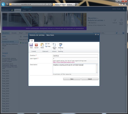Image resolution: width=128 pixels, height=114 pixels.
Task: Go back with the browser back arrow
Action: point(3,4)
